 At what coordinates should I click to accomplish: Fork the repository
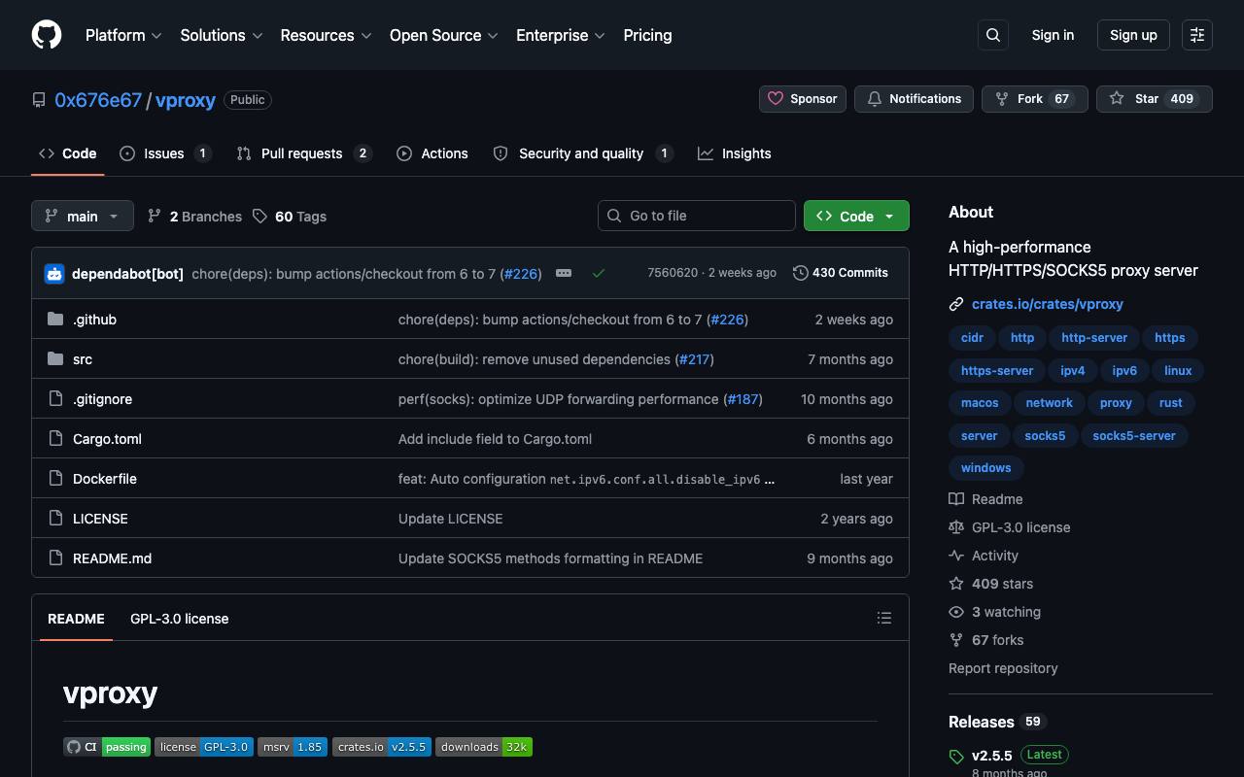click(x=1035, y=99)
